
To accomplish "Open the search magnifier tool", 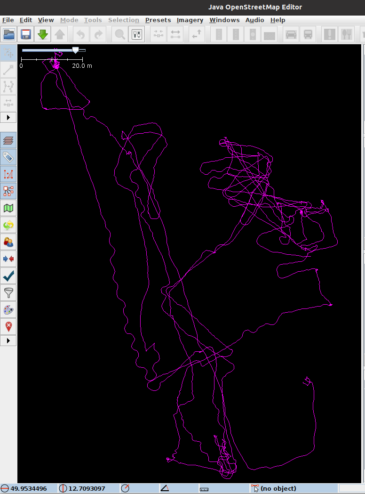I will (120, 34).
